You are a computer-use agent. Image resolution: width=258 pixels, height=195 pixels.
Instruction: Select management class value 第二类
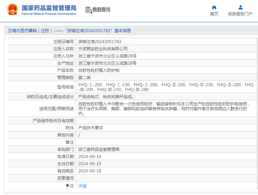84,78
